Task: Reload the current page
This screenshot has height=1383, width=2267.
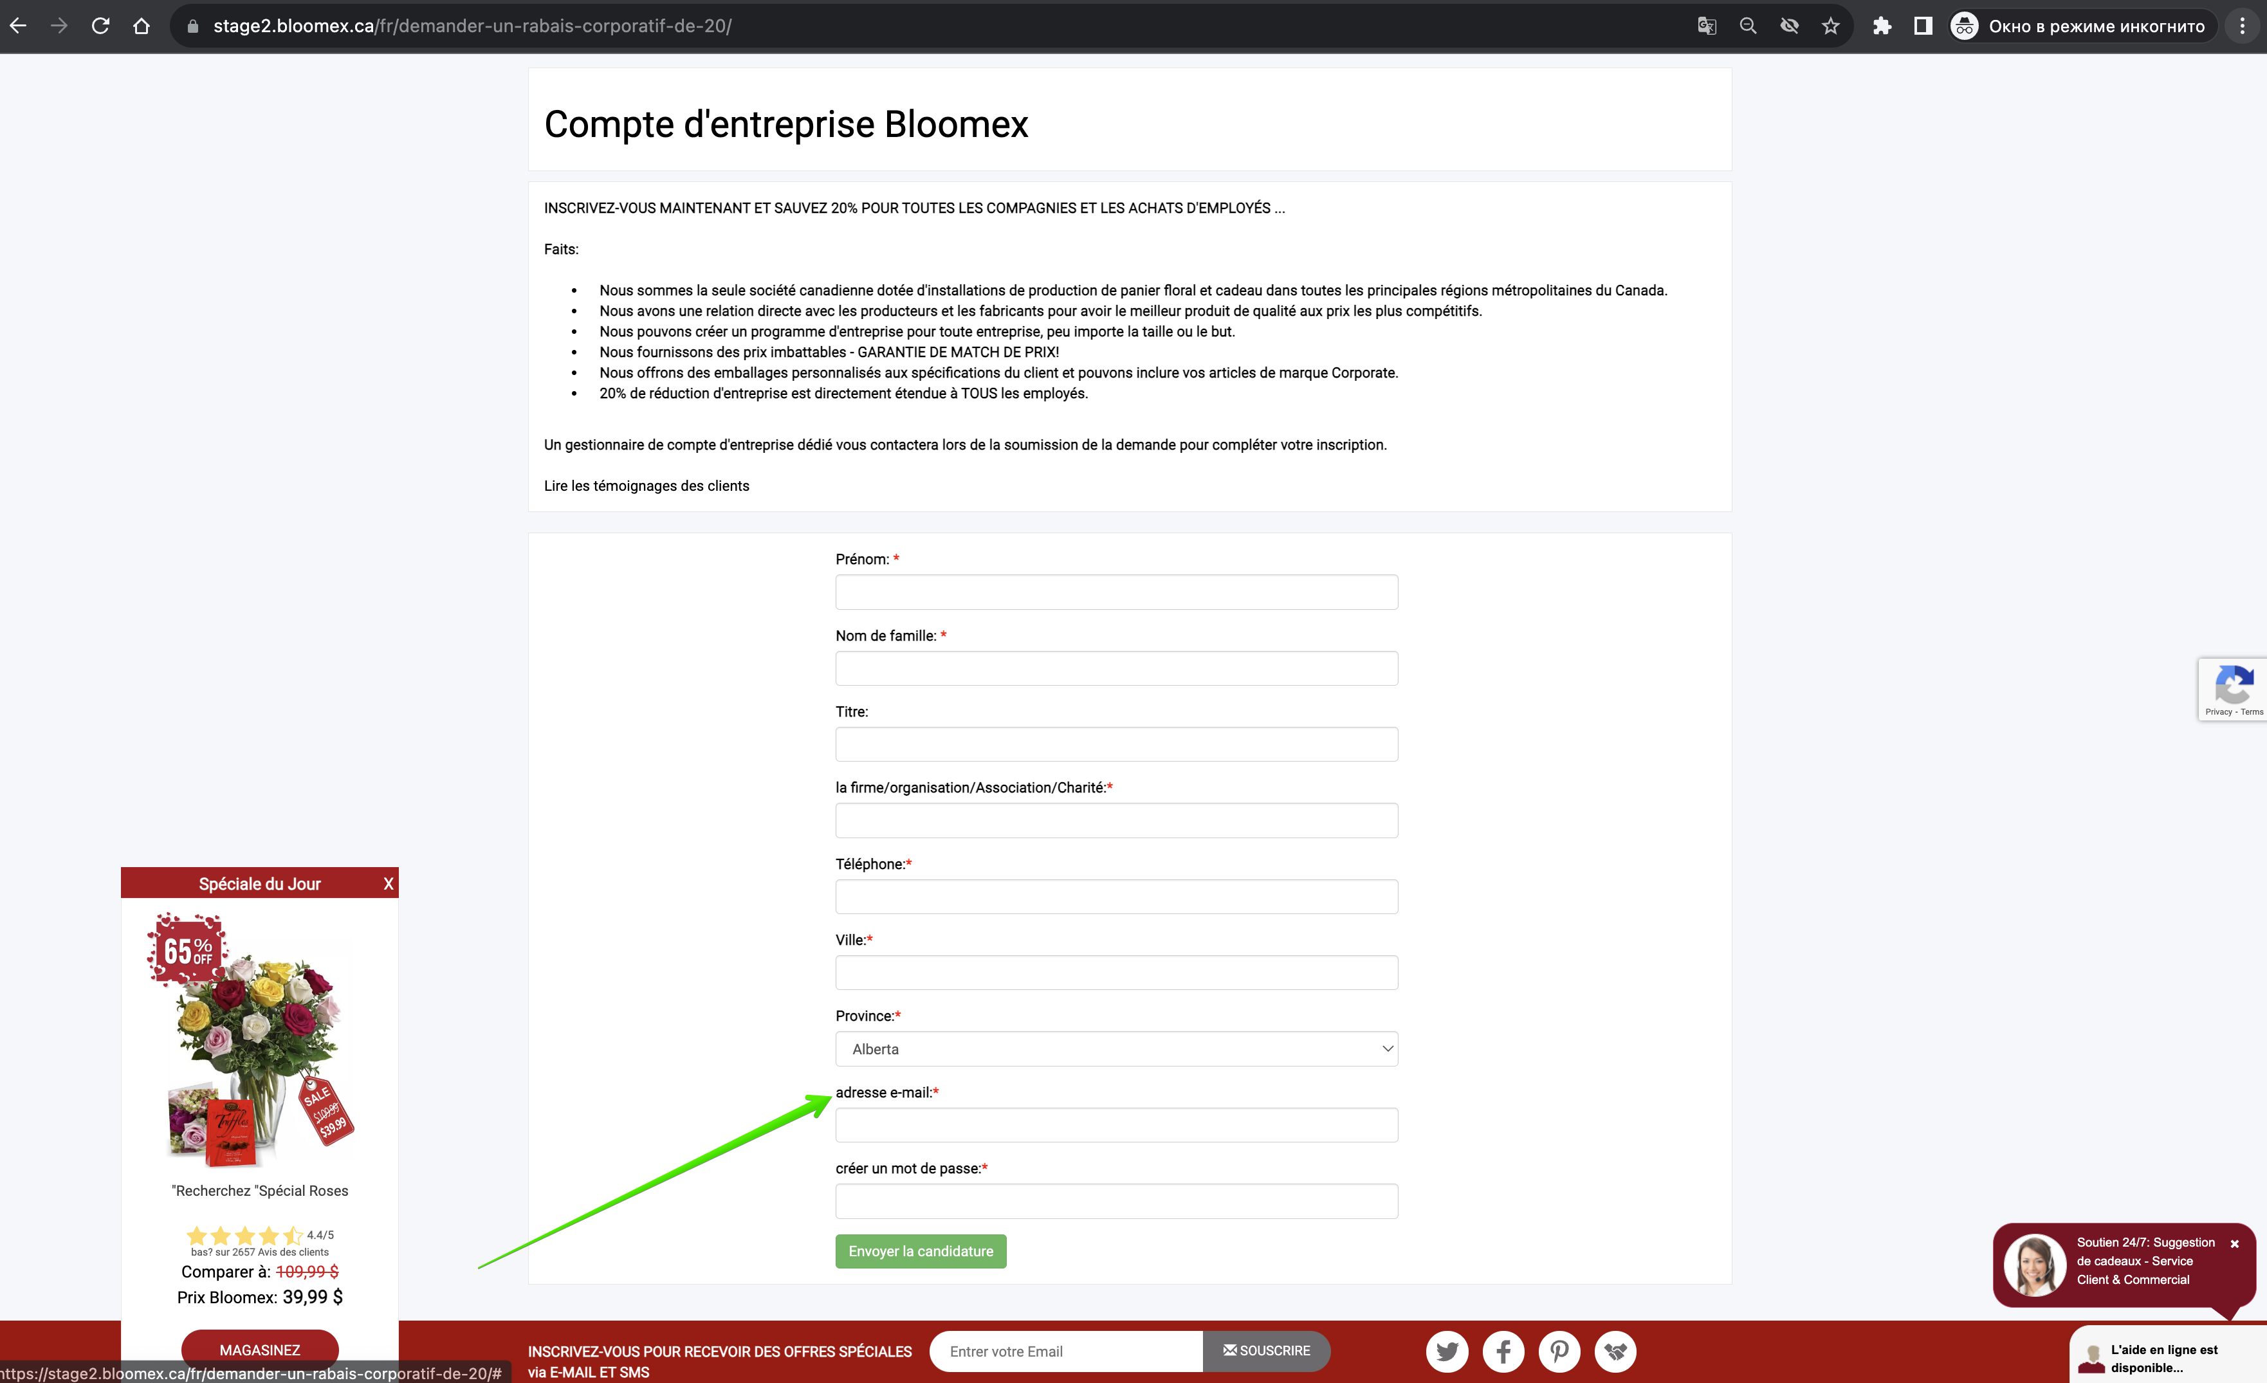Action: coord(100,26)
